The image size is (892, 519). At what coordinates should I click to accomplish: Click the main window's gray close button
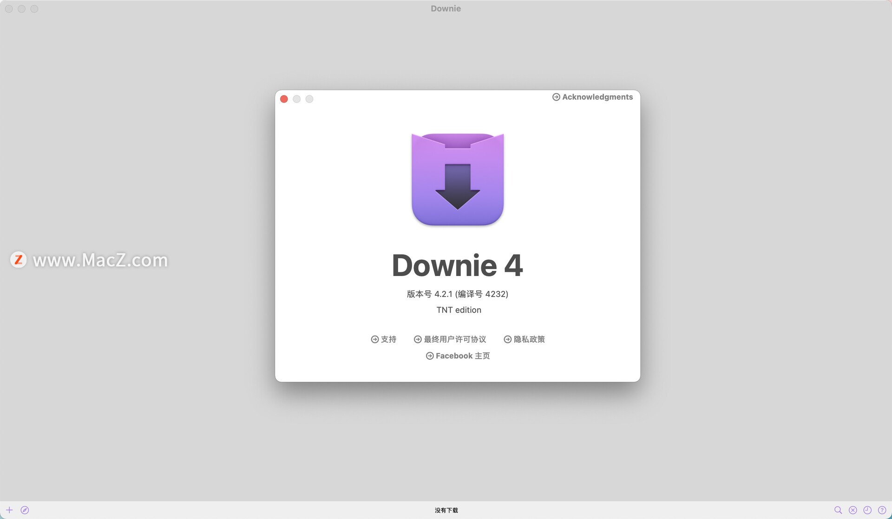click(9, 9)
